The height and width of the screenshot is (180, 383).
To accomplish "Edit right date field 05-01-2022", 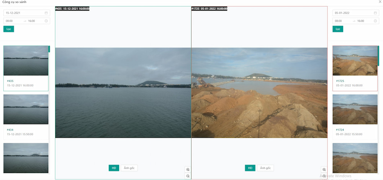I will [356, 13].
